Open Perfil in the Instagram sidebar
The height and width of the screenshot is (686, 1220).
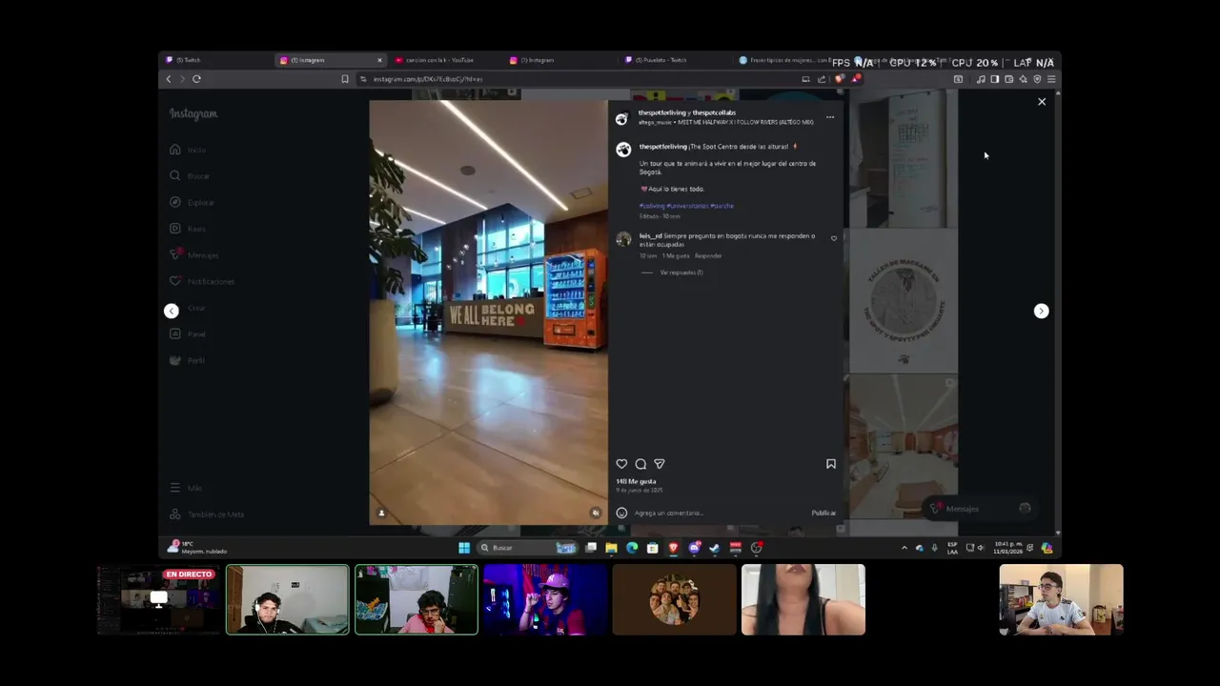[188, 361]
